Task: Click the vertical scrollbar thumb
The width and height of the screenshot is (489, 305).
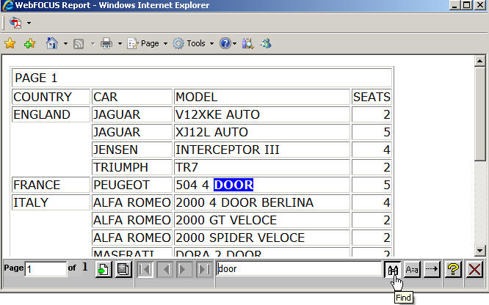Action: (479, 114)
